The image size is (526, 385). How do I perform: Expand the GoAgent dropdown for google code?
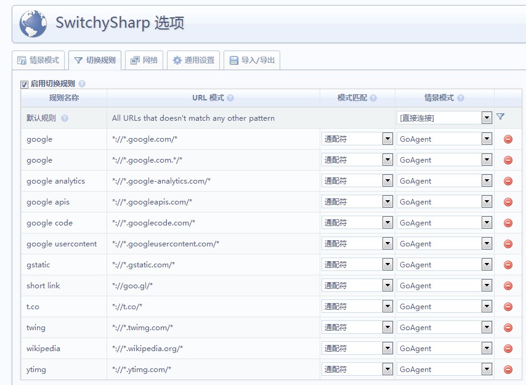point(445,222)
